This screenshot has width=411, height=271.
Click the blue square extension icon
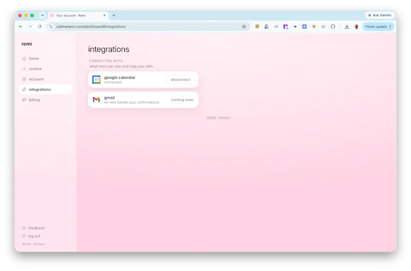click(304, 27)
